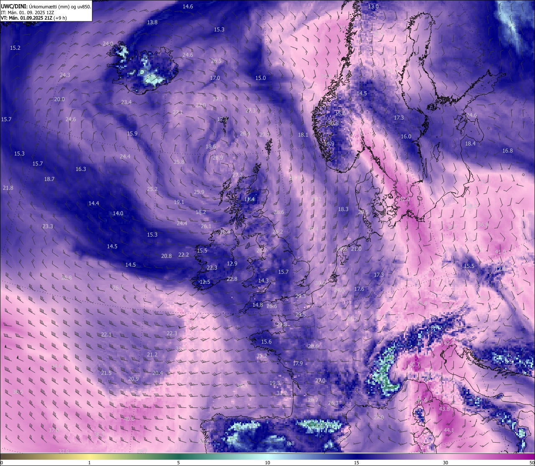
Task: Click the map value 18.7
Action: pyautogui.click(x=49, y=179)
